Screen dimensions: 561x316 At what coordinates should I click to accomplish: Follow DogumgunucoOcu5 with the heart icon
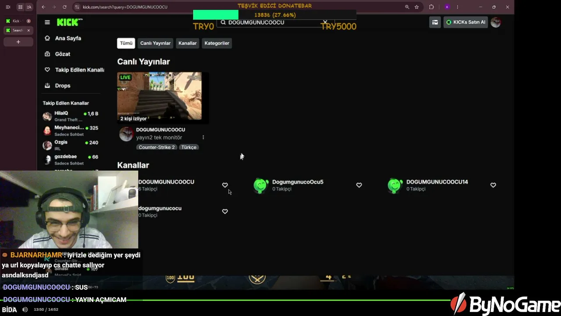359,185
